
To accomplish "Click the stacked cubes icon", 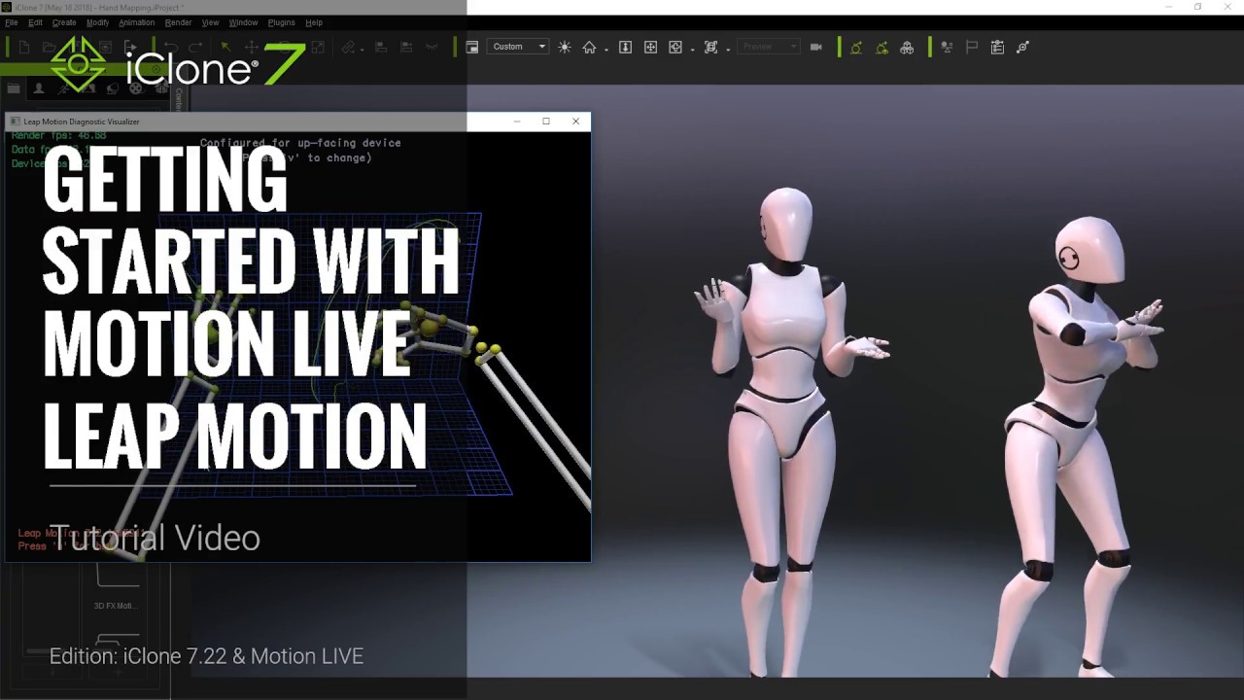I will click(907, 47).
